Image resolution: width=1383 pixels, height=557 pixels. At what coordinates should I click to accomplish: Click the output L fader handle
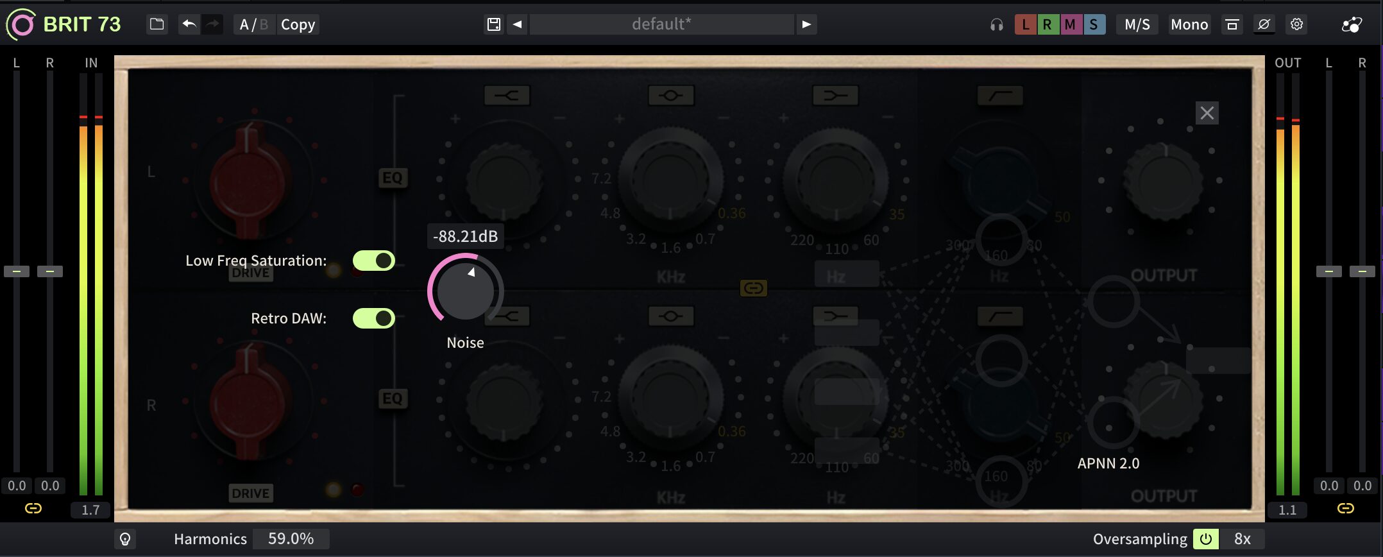pos(1328,271)
